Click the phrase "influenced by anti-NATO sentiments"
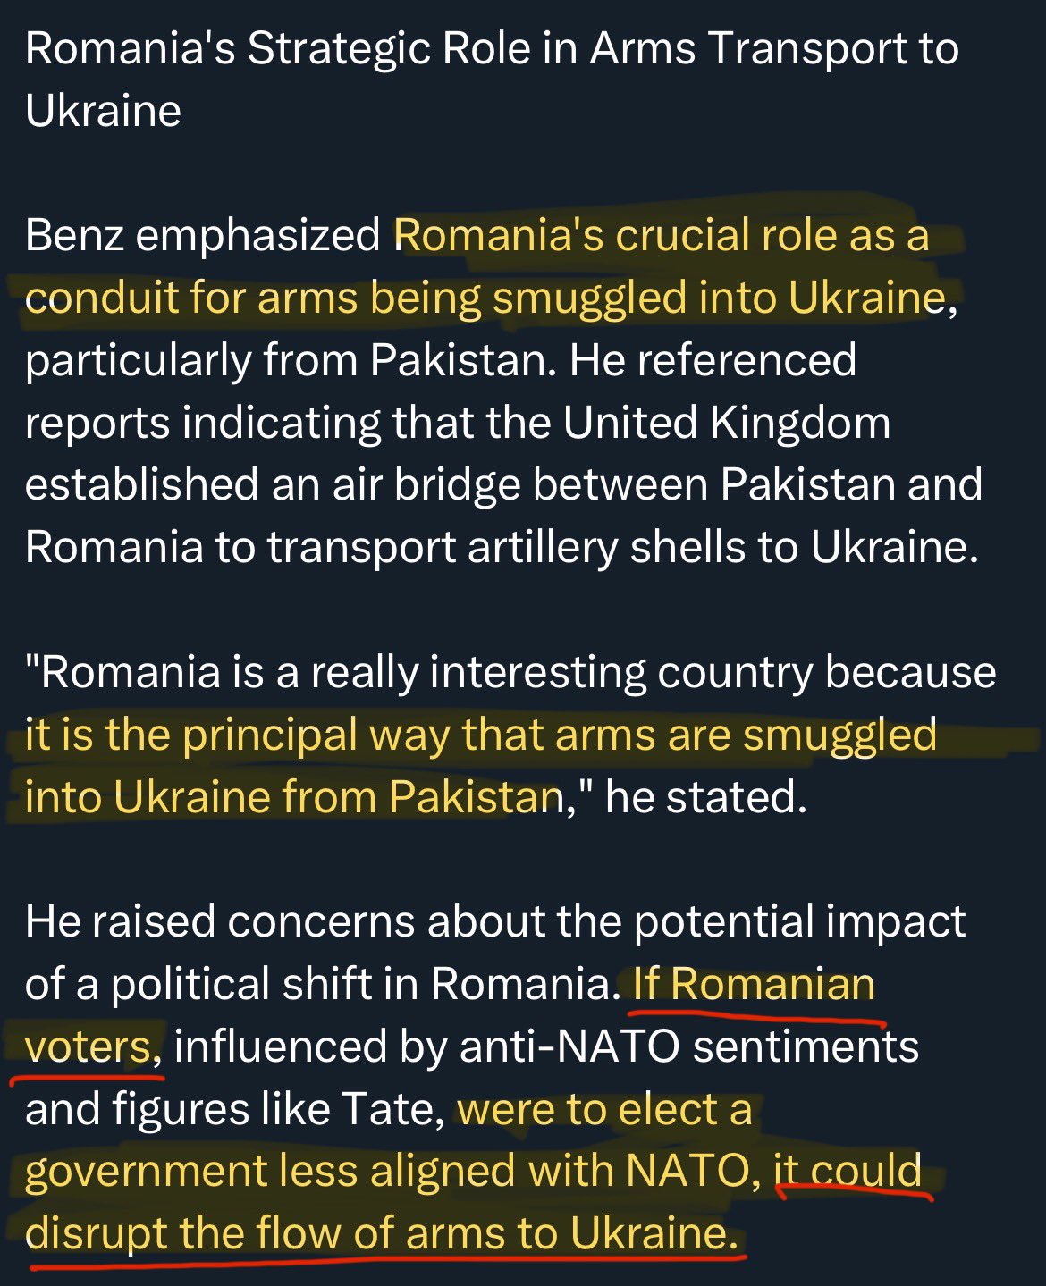1046x1286 pixels. (546, 1046)
